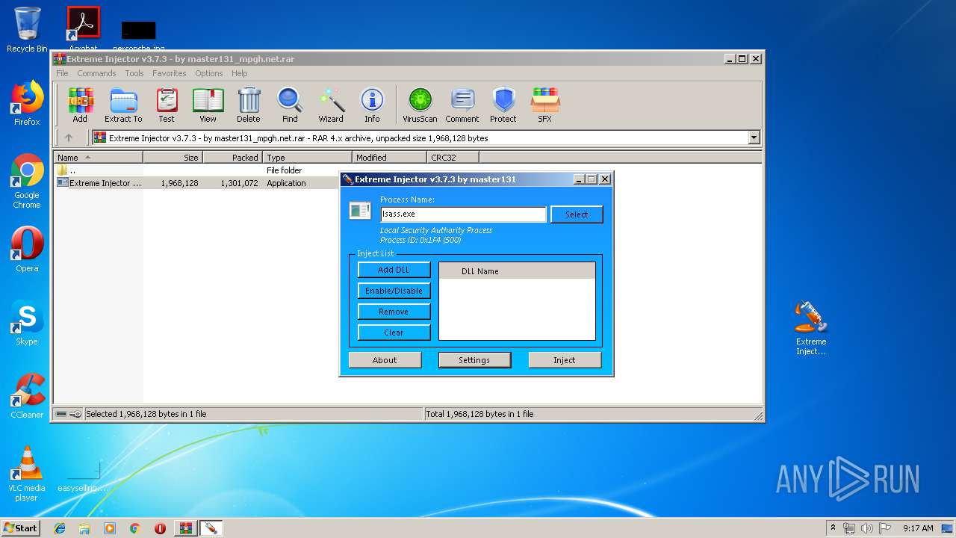The image size is (956, 538).
Task: Open CCleaner desktop shortcut
Action: (27, 396)
